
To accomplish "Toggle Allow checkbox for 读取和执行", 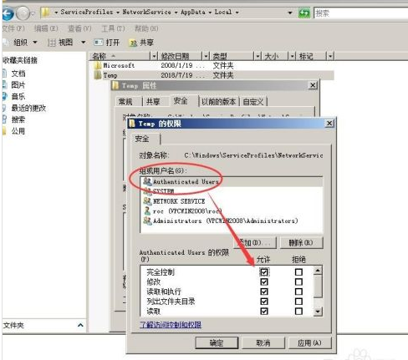I will [264, 292].
